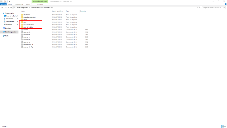Open the vcsa-ui-installer folder
The image size is (227, 128).
[x=28, y=27]
